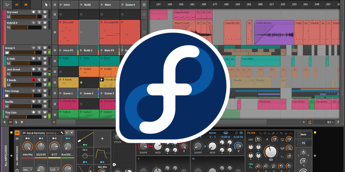Click the timeline ruler at bar 209

click(260, 4)
